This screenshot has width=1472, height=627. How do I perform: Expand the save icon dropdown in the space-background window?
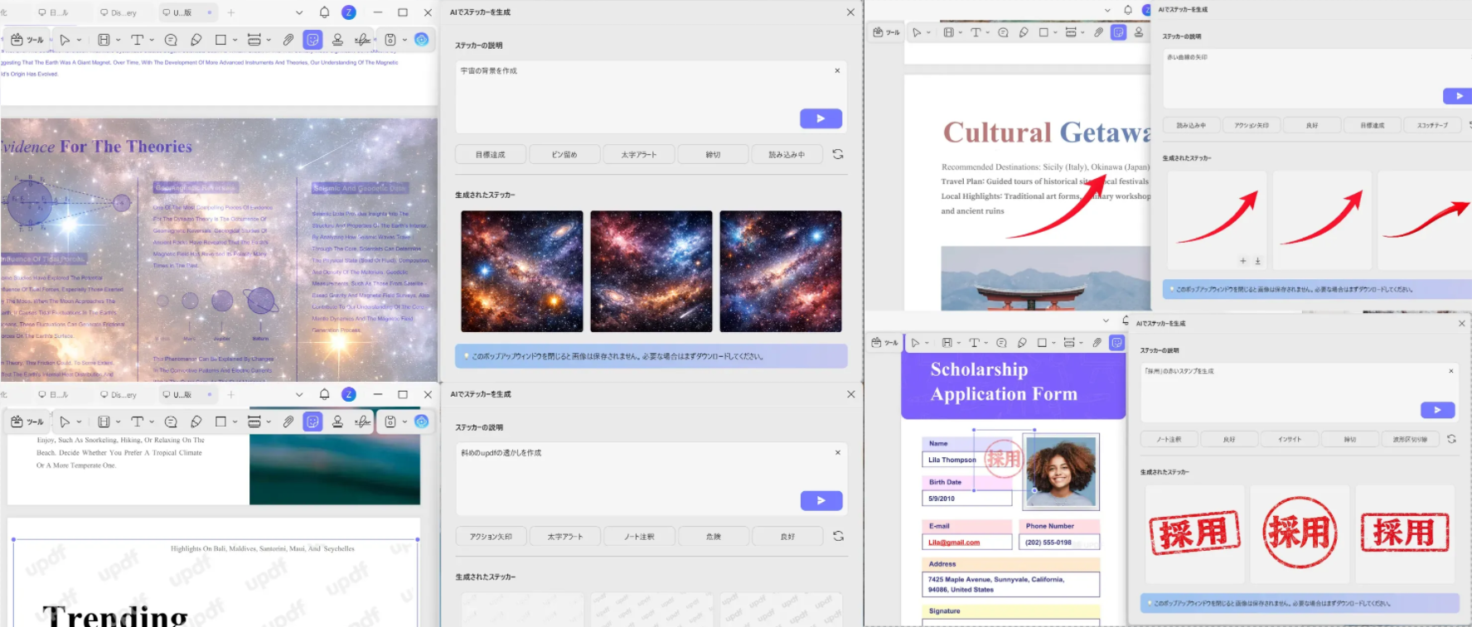(x=404, y=40)
